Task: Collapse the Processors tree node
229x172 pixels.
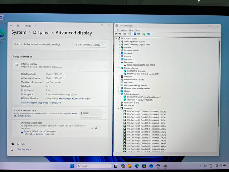Action: click(x=119, y=108)
